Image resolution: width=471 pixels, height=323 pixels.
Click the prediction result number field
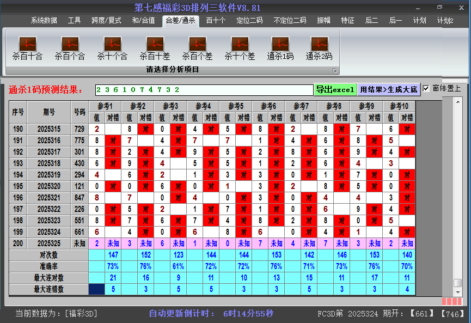click(x=204, y=89)
